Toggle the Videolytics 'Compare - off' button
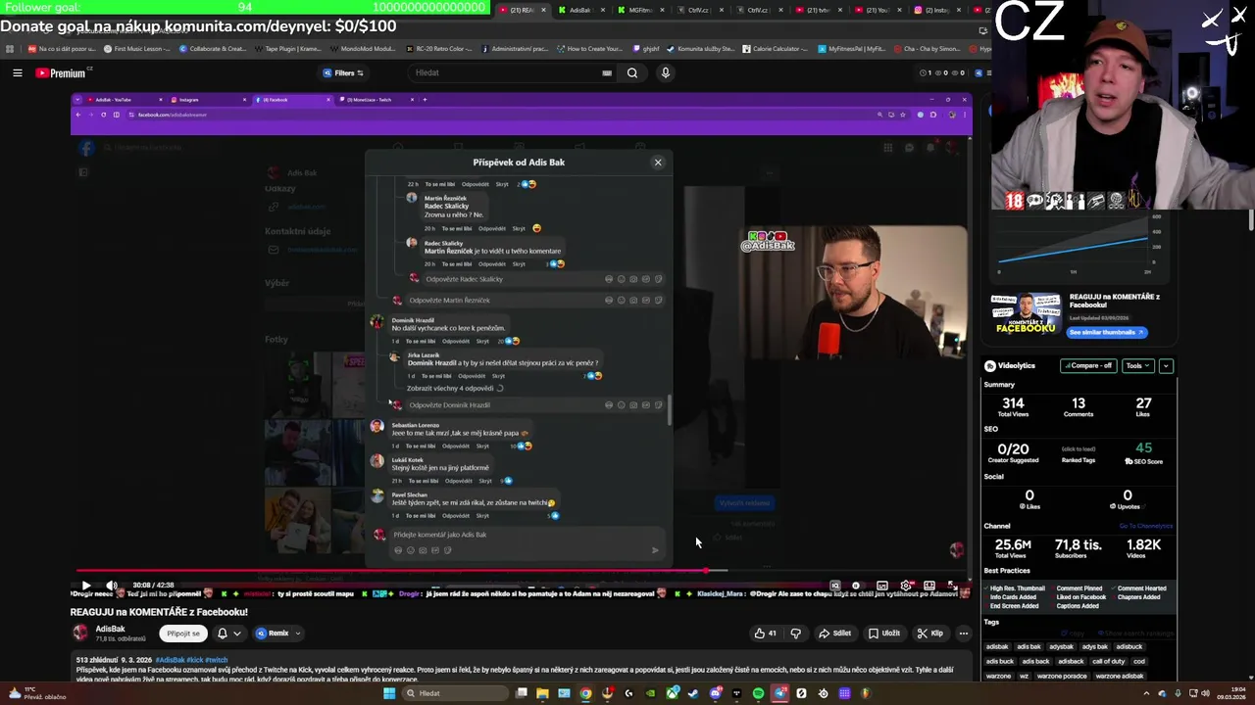Image resolution: width=1255 pixels, height=705 pixels. point(1088,365)
